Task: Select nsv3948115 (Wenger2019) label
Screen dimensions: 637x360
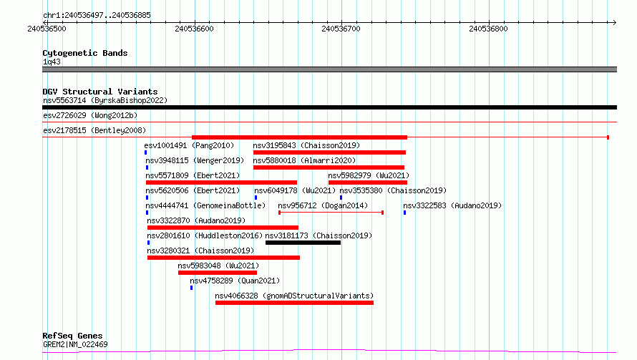Action: coord(195,160)
